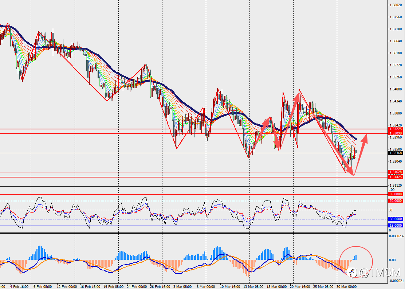The image size is (405, 289).
Task: Select the 24 Feb 00:00 time label
Action: point(137,287)
